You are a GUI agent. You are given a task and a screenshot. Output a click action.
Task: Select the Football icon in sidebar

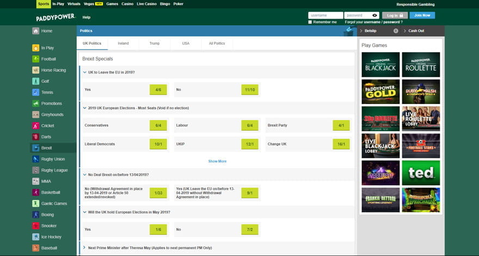click(x=36, y=59)
